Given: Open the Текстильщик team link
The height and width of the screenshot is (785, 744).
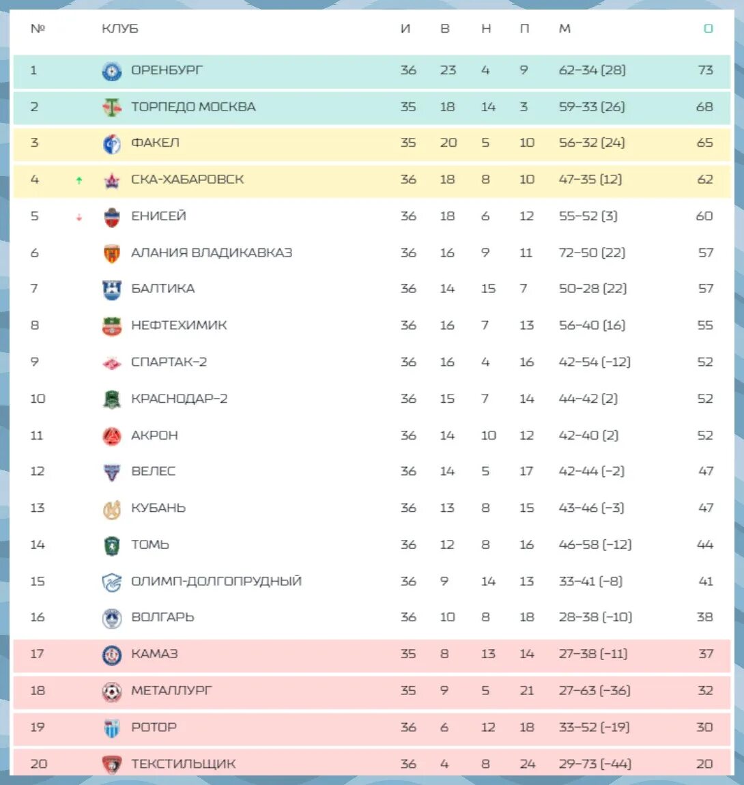Looking at the screenshot, I should [x=183, y=764].
